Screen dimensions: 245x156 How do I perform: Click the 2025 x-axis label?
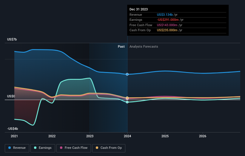coord(165,136)
